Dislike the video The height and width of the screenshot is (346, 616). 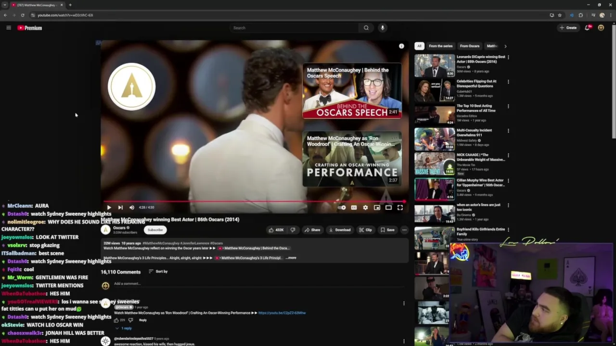[293, 230]
